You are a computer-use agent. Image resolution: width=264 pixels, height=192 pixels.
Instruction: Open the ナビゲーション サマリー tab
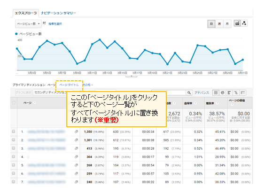[58, 13]
